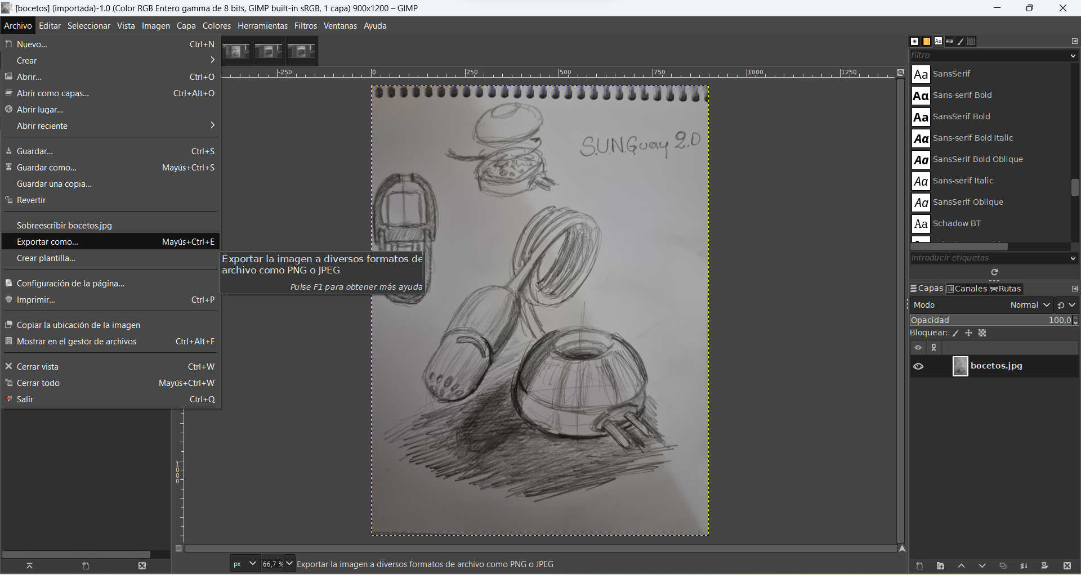Image resolution: width=1081 pixels, height=575 pixels.
Task: Open layers dock configuration menu button
Action: coord(1074,289)
